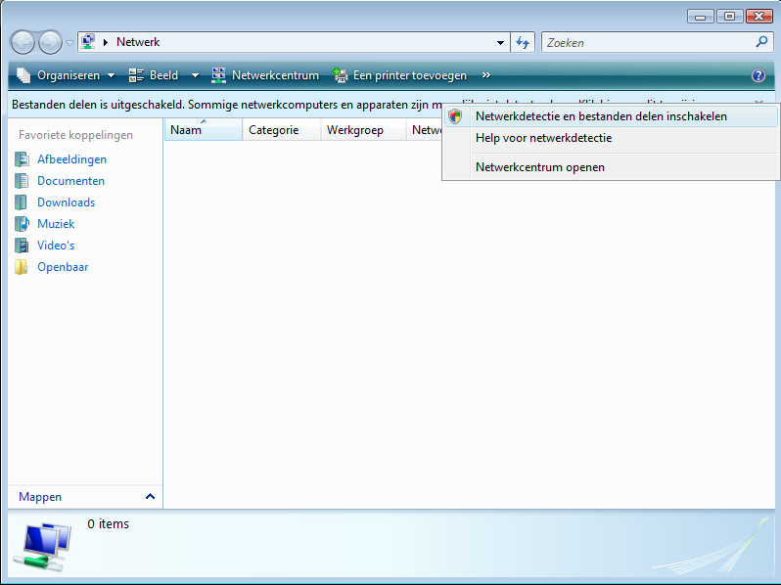
Task: Click the Beeld views button
Action: pyautogui.click(x=154, y=75)
